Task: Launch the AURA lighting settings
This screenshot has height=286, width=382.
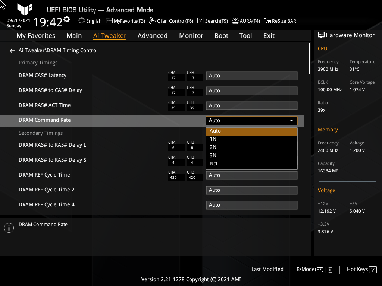Action: 246,21
